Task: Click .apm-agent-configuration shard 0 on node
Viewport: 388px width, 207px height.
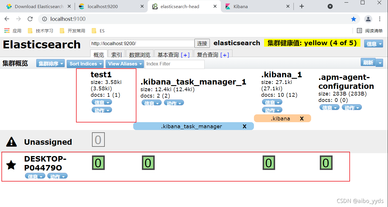Action: click(x=326, y=163)
